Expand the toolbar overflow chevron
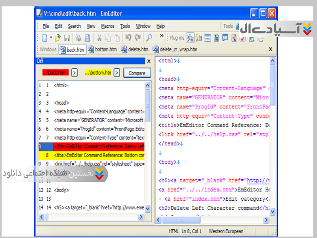Image resolution: width=317 pixels, height=238 pixels. pyautogui.click(x=162, y=36)
